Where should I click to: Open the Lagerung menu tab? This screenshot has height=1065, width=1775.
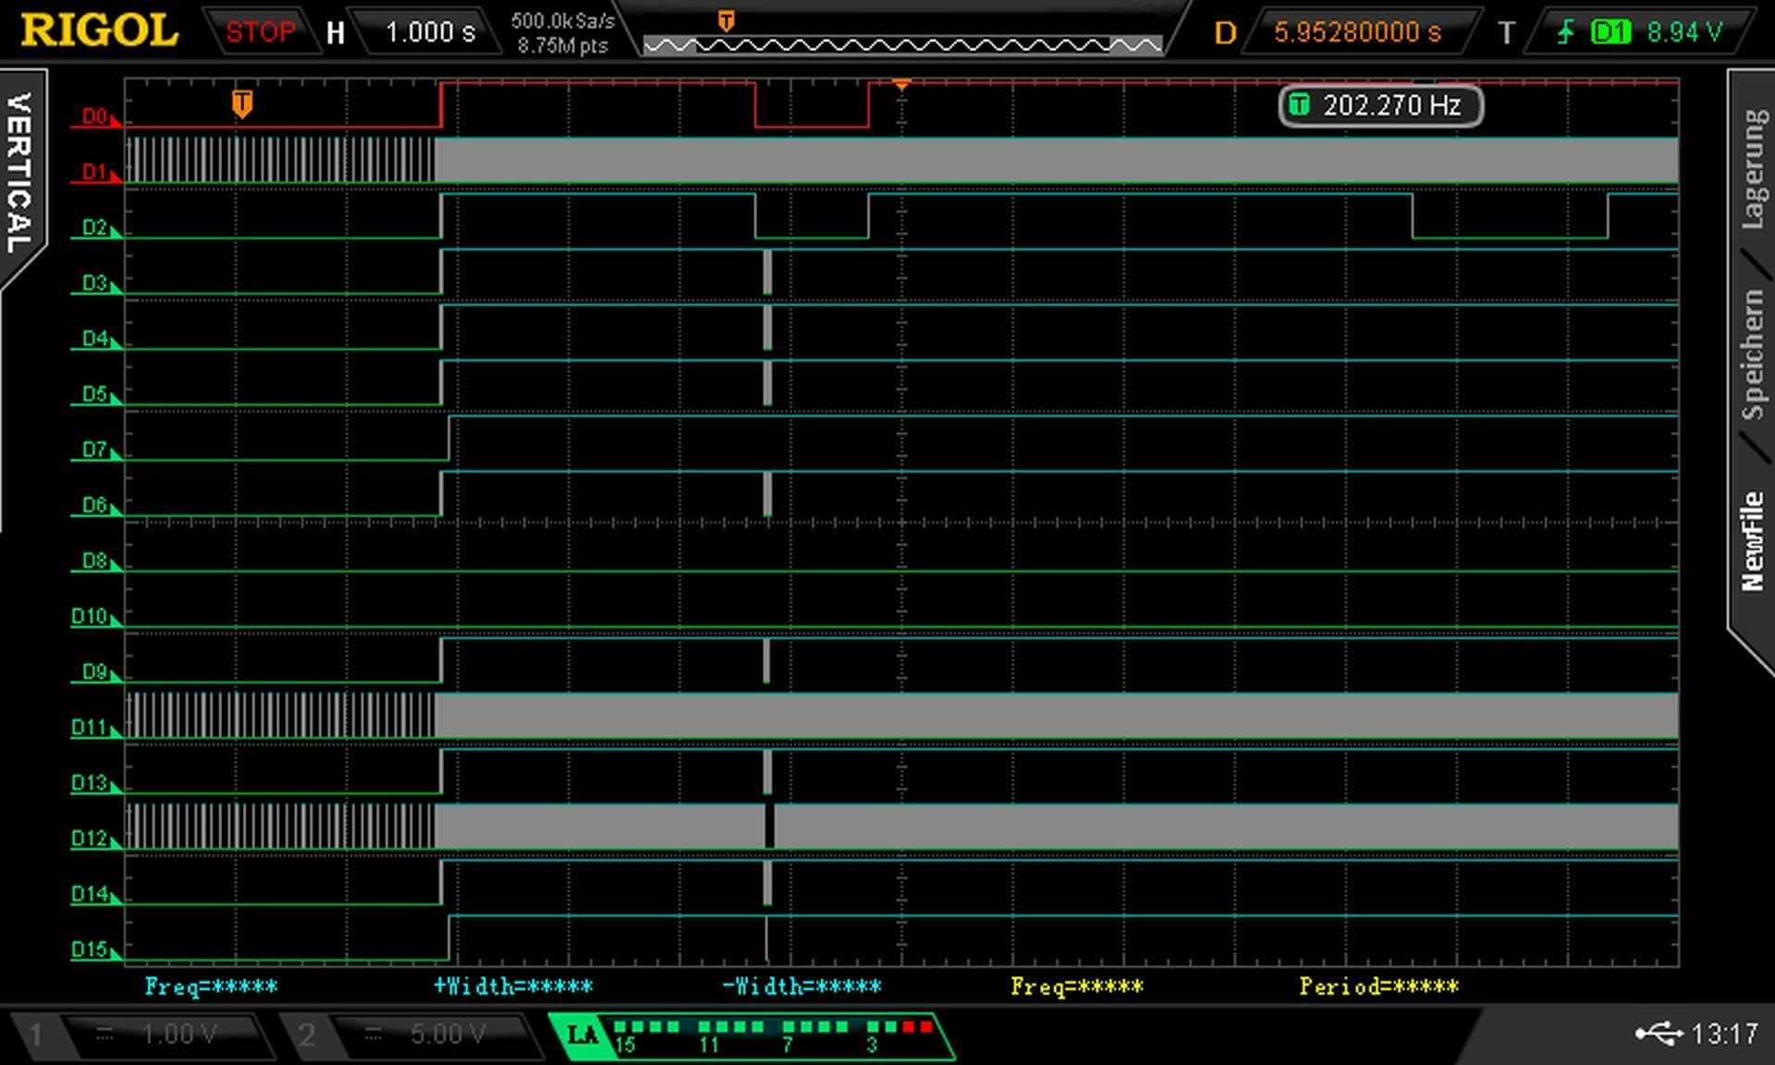click(x=1754, y=169)
